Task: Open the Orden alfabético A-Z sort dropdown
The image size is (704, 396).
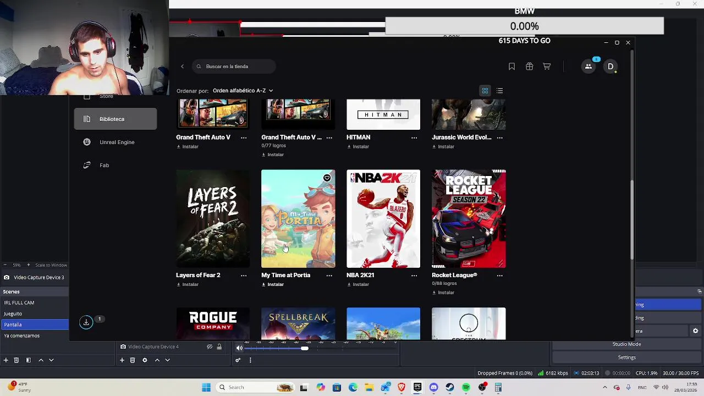Action: [x=243, y=91]
